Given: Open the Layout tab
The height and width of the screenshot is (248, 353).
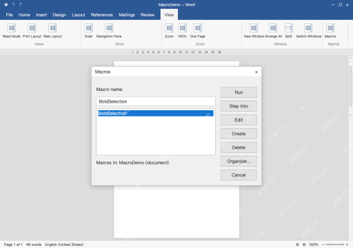Looking at the screenshot, I should click(x=79, y=15).
